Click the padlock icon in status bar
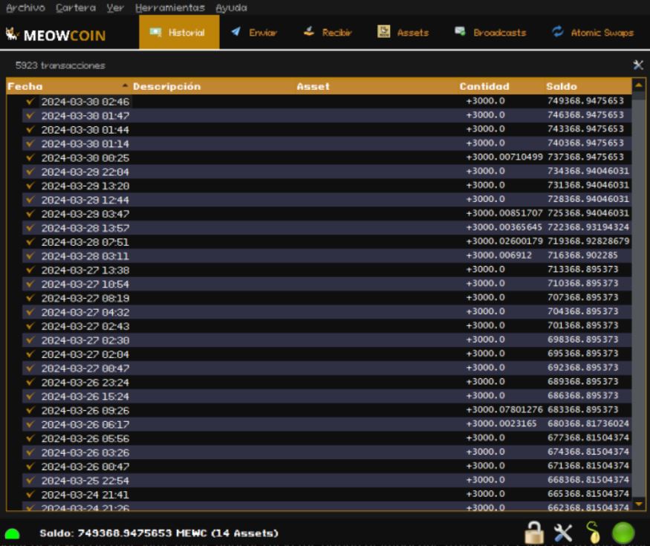The image size is (650, 546). coord(533,532)
